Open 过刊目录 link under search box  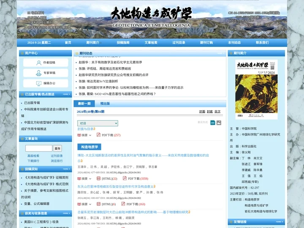pos(57,156)
